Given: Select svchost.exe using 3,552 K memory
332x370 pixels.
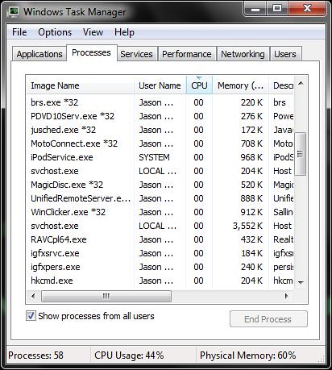Looking at the screenshot, I should click(160, 226).
